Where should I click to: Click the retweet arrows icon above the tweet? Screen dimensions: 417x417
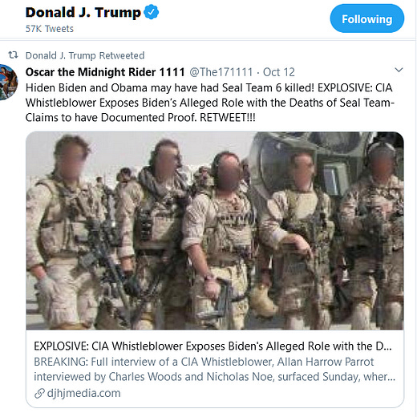tap(14, 55)
